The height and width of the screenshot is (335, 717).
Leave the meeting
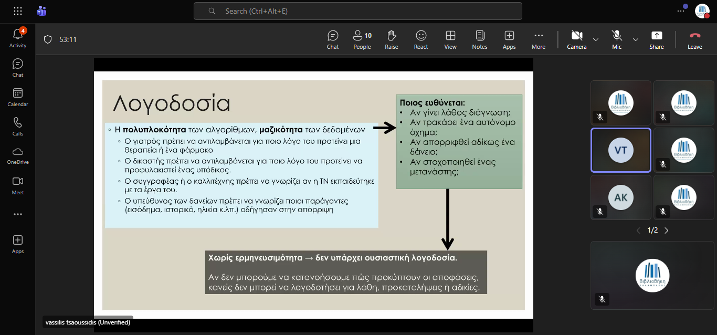click(x=694, y=39)
